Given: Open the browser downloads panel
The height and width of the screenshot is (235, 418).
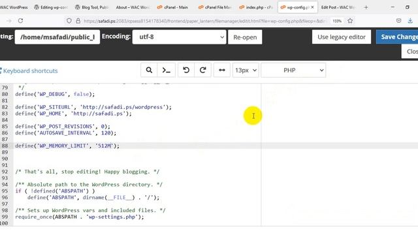Looking at the screenshot, I should coord(410,21).
